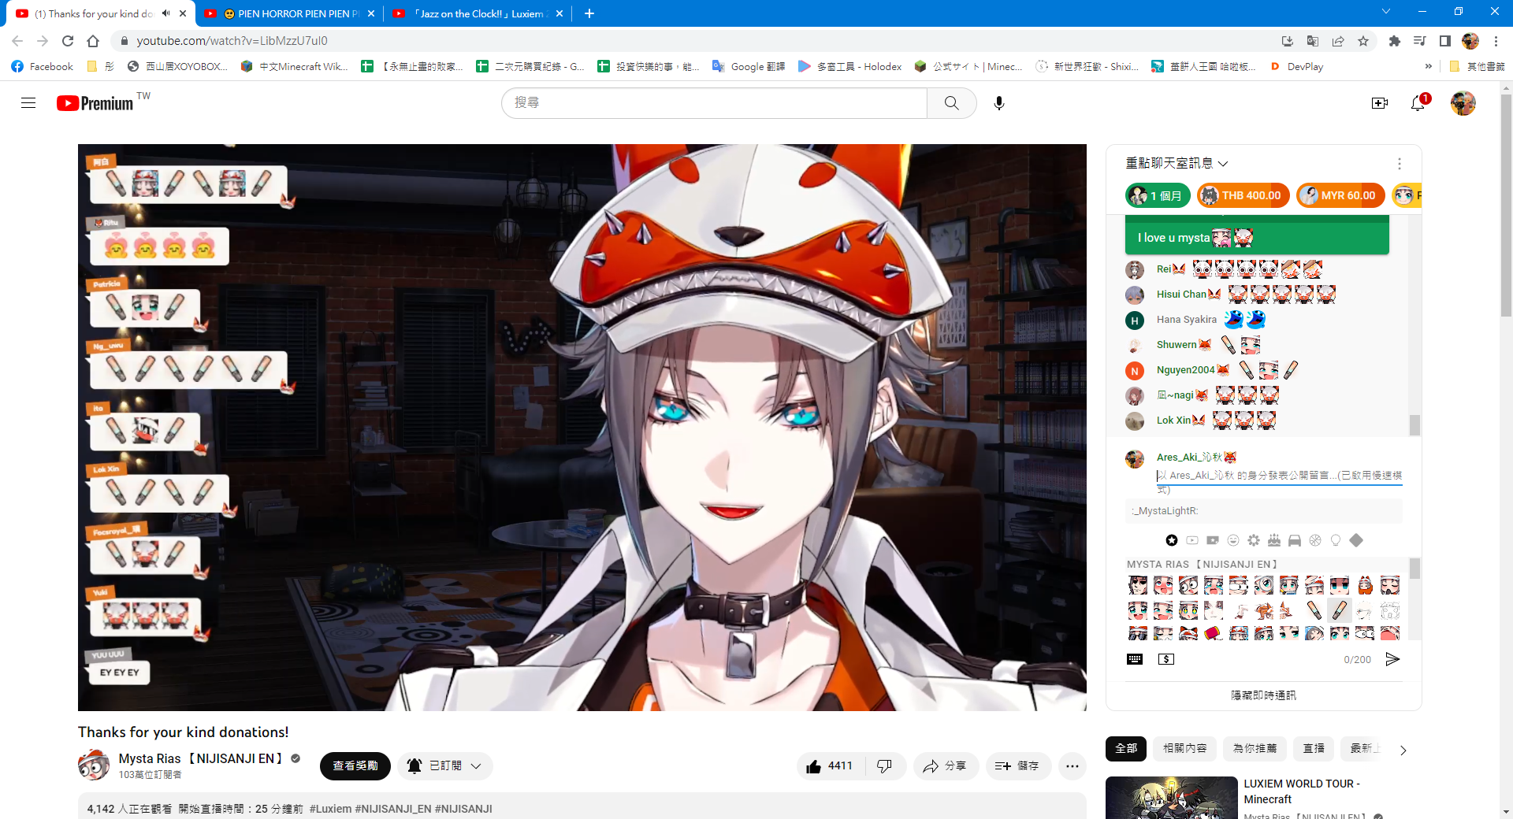Mute the first tab's speaker icon
Screen dimensions: 1513x819
(165, 13)
